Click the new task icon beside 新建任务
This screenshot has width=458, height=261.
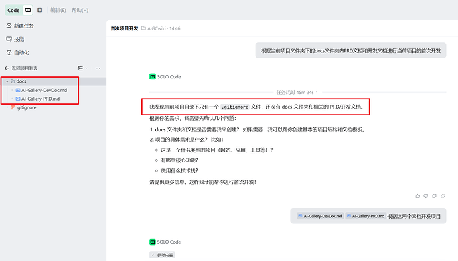pyautogui.click(x=9, y=26)
